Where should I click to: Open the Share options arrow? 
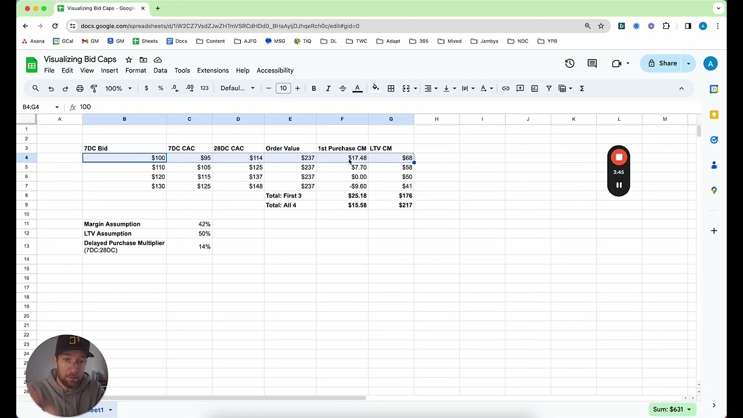coord(688,63)
